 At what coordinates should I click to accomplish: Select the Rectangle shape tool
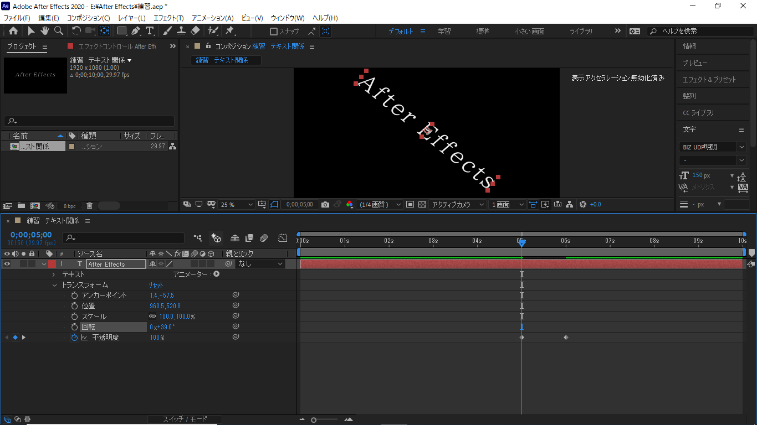coord(122,31)
